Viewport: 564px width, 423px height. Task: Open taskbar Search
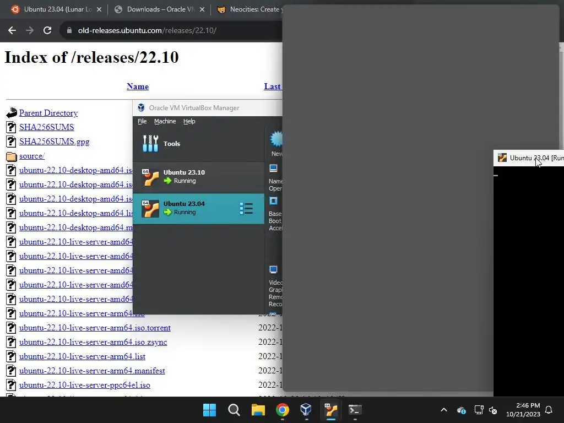tap(234, 410)
